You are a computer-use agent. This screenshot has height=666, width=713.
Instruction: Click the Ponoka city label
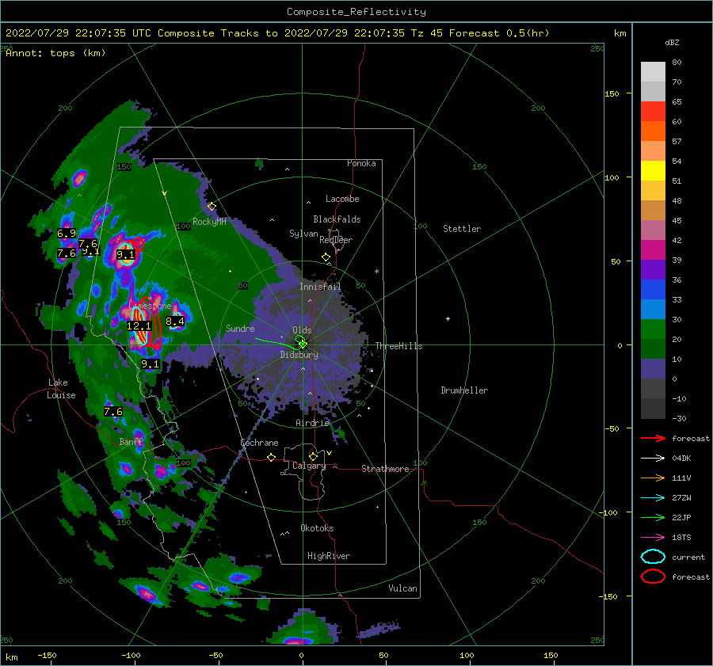[x=361, y=163]
